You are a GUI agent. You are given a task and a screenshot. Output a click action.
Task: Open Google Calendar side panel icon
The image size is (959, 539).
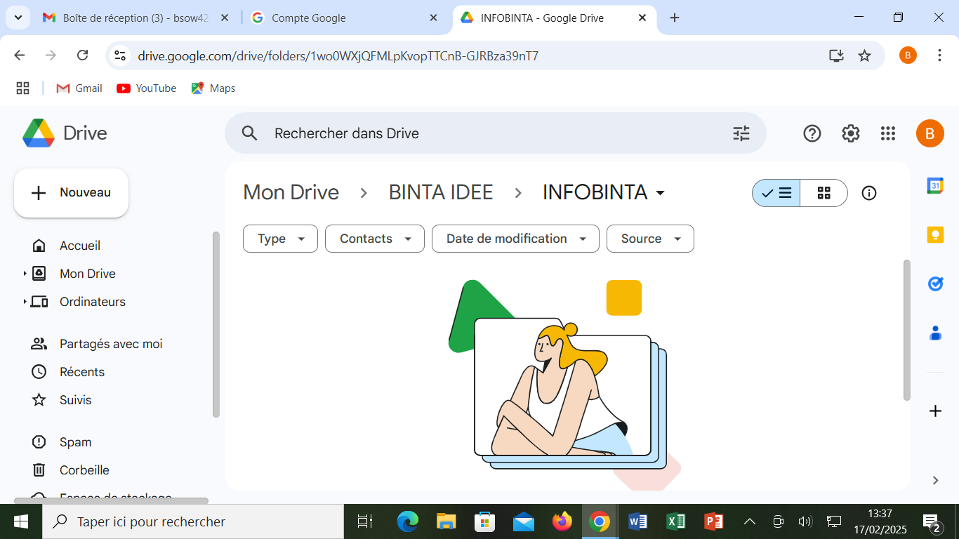(x=935, y=186)
